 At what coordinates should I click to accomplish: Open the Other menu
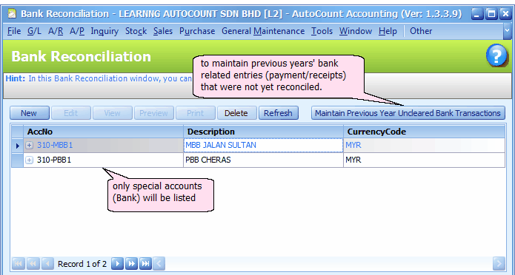[421, 31]
